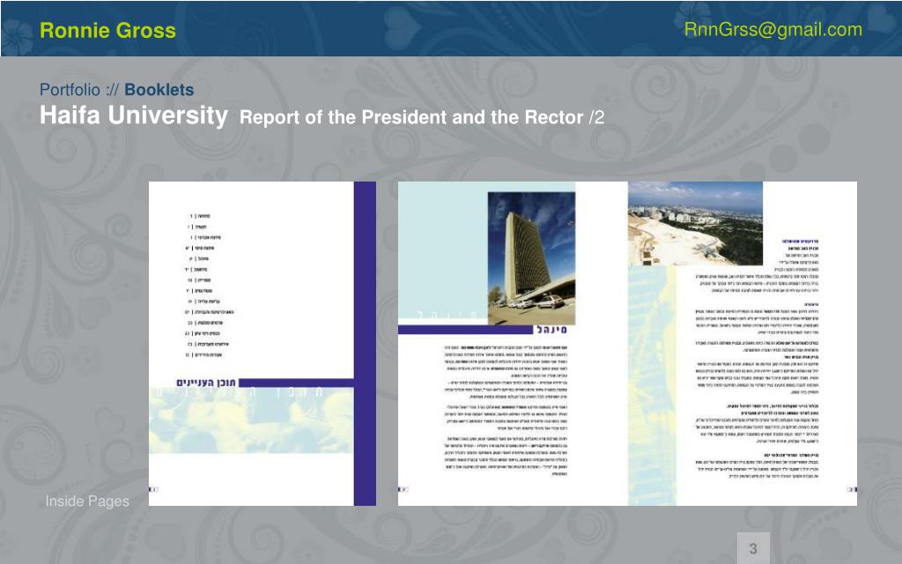Click the Portfolio label text
The width and height of the screenshot is (902, 564).
(x=70, y=90)
